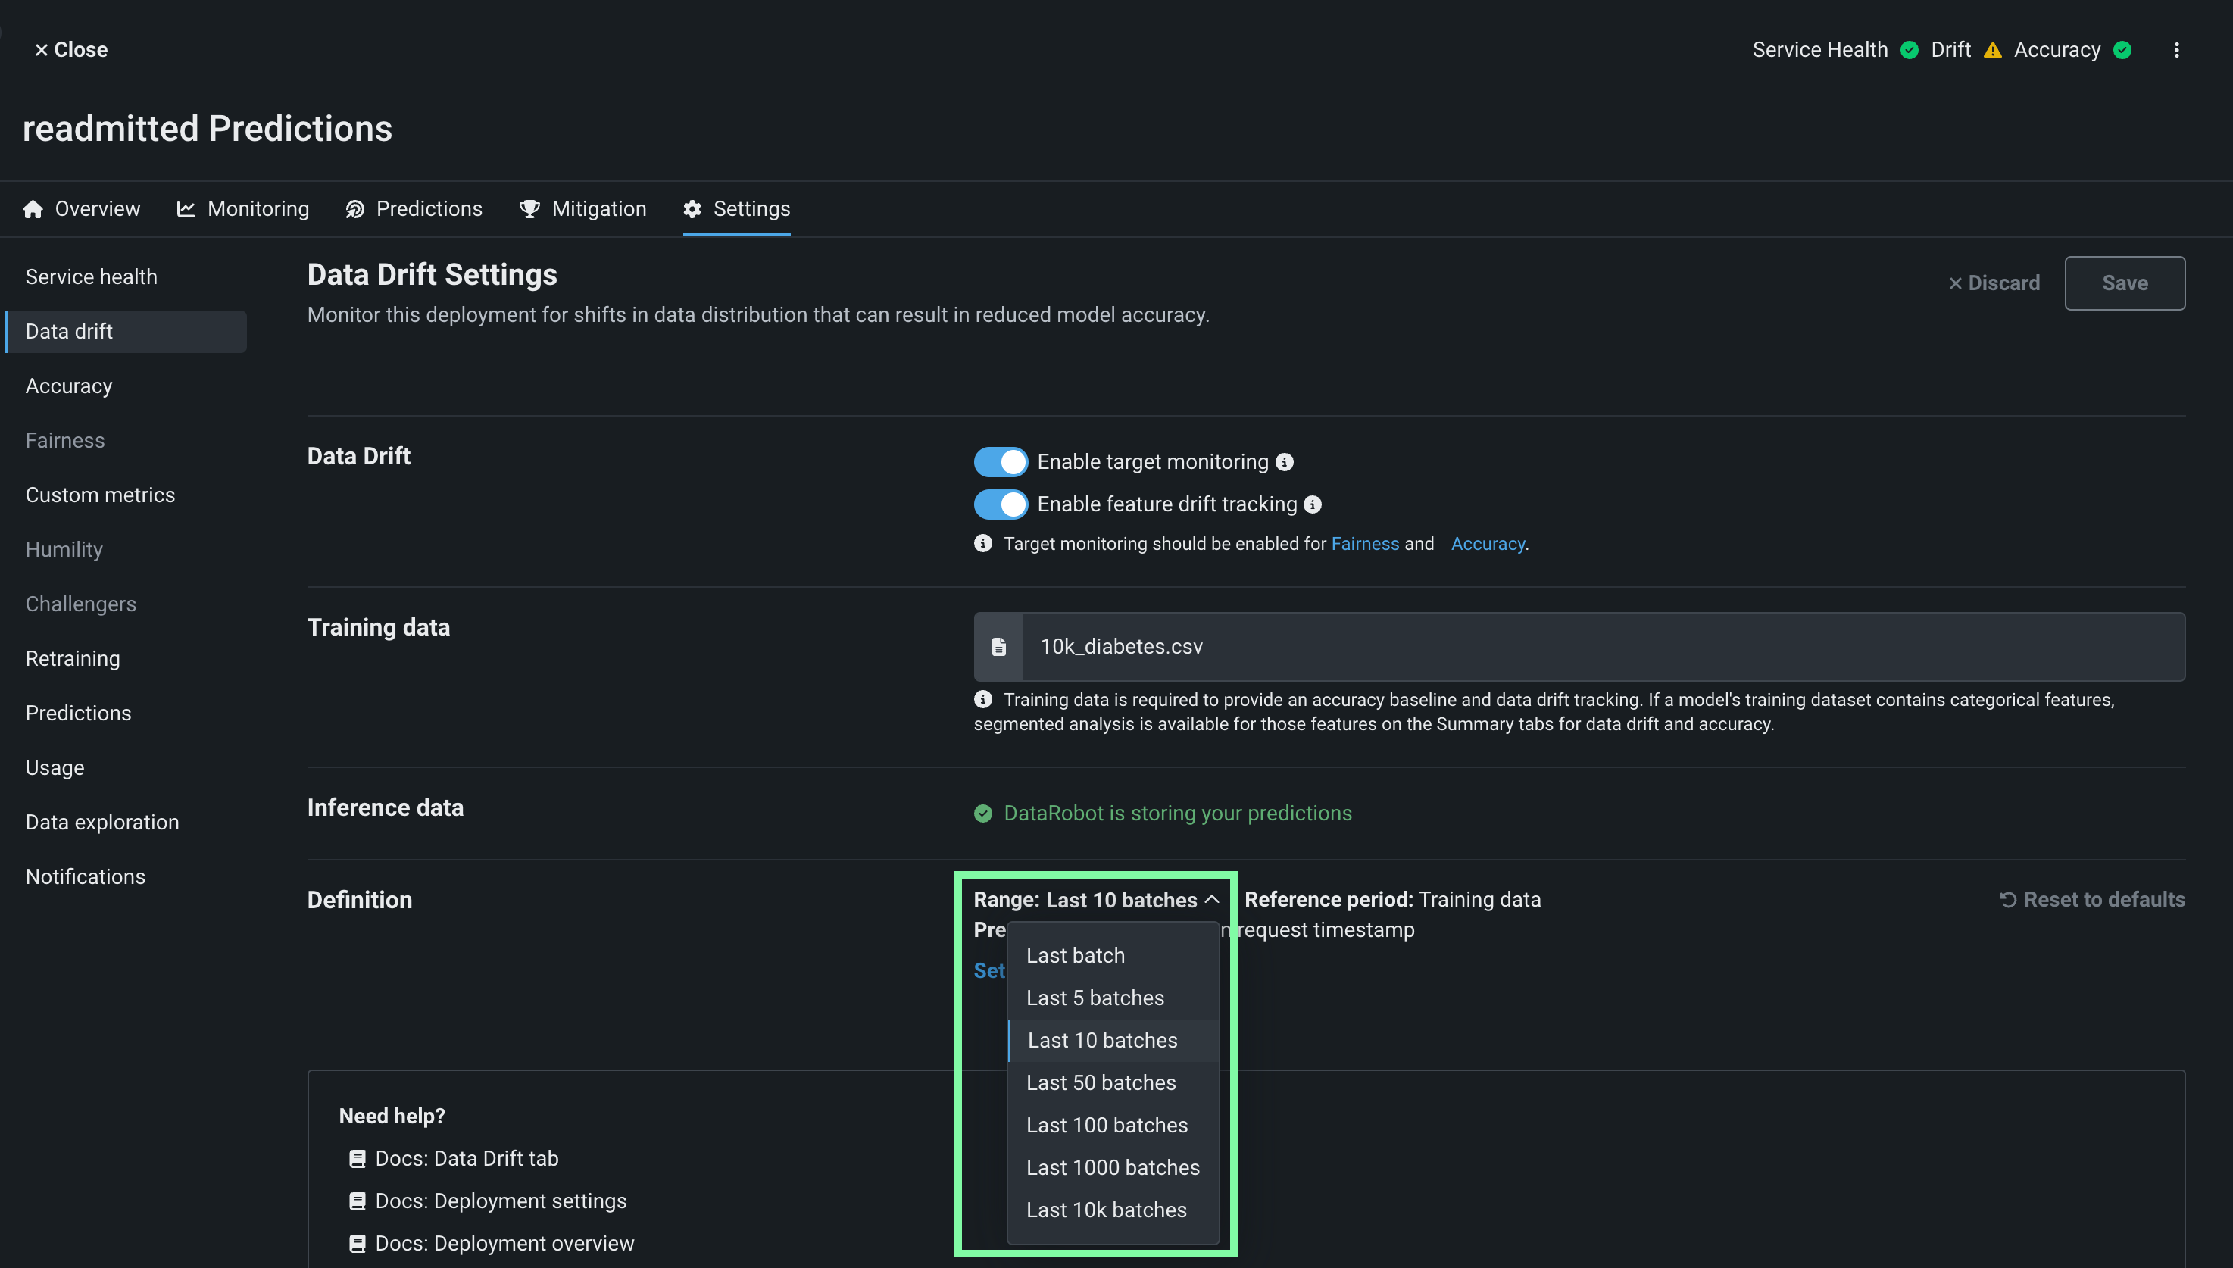Choose the Last 1000 batches option
The height and width of the screenshot is (1268, 2233).
tap(1112, 1168)
